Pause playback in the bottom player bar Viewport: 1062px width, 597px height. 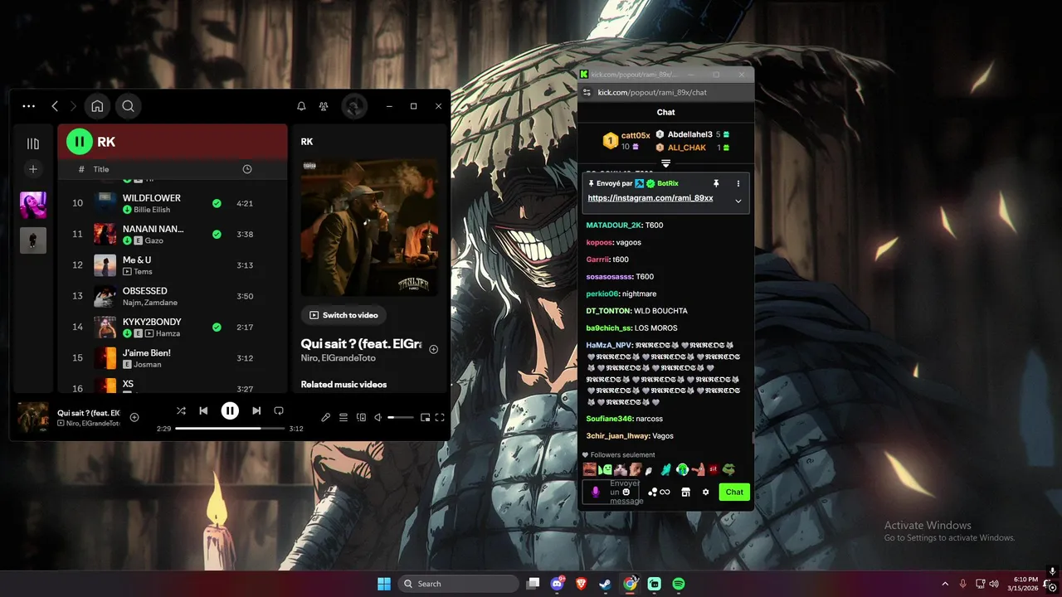pyautogui.click(x=230, y=410)
